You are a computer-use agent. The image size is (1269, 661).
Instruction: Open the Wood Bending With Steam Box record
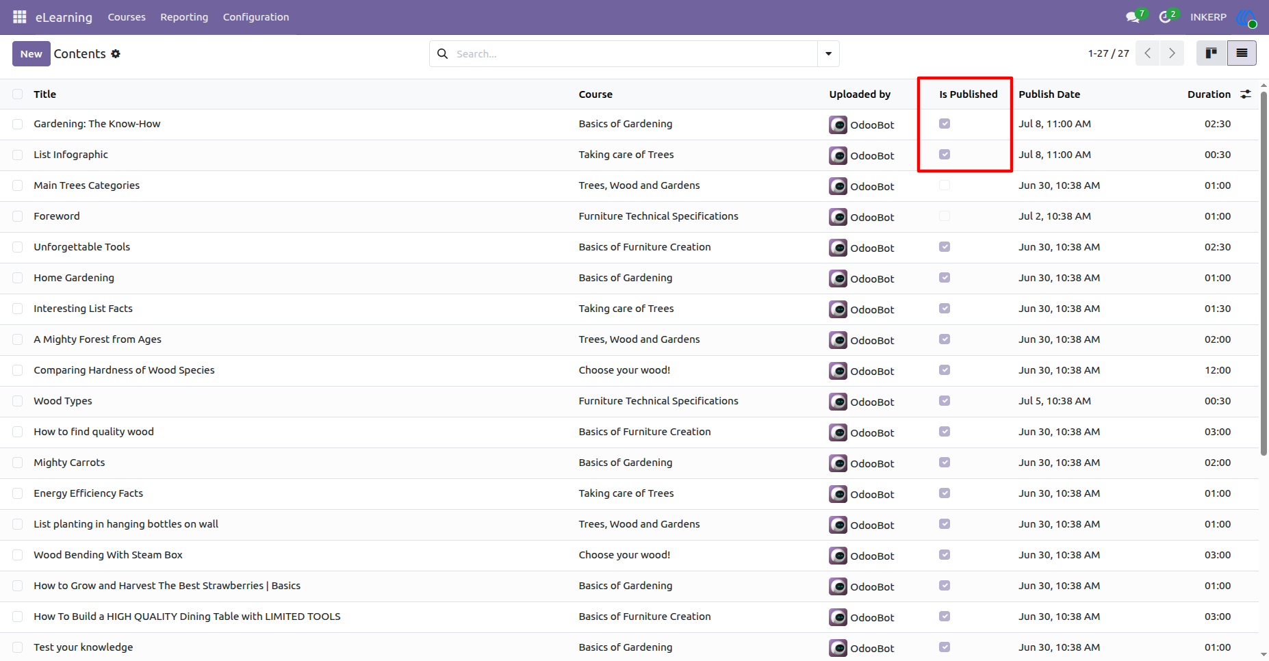[x=108, y=555]
